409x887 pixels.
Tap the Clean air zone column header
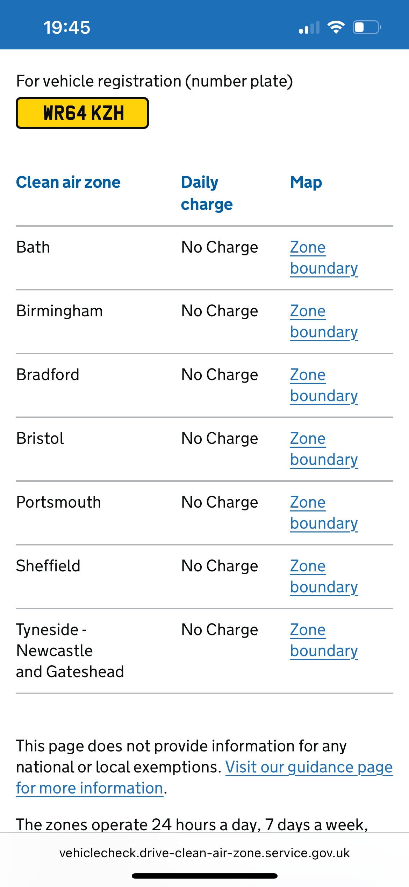68,182
